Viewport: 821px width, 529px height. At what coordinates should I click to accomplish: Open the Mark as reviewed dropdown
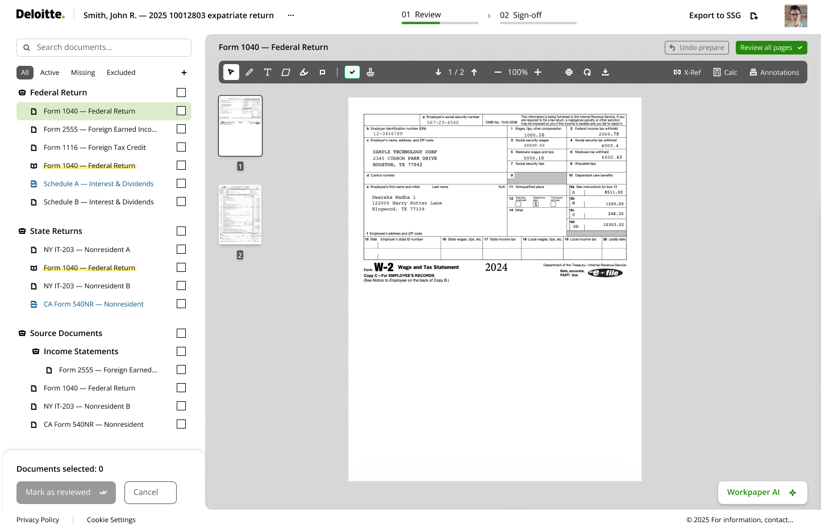click(x=66, y=493)
